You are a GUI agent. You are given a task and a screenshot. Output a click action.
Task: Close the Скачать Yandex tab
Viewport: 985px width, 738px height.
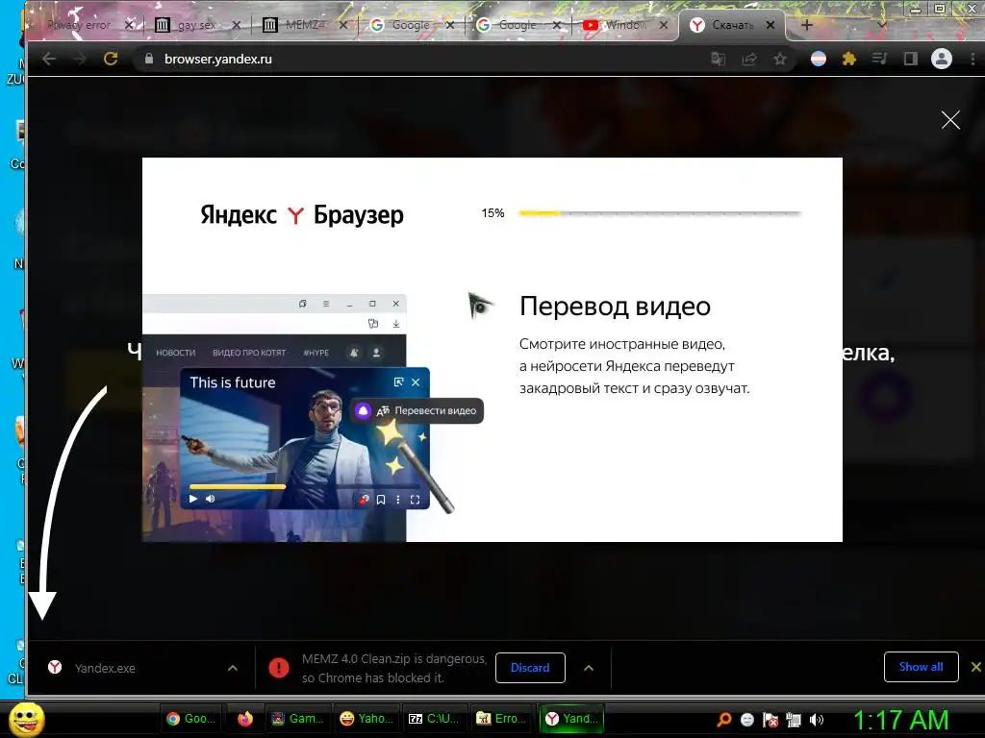pyautogui.click(x=770, y=25)
